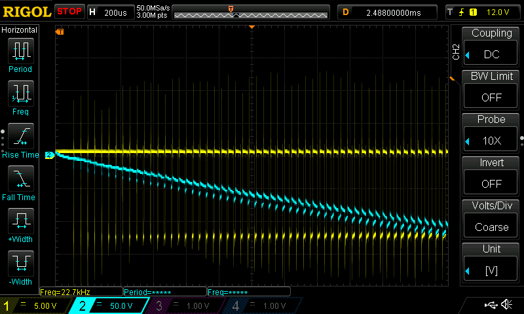524x314 pixels.
Task: Click the trigger source channel 1 badge
Action: point(473,12)
